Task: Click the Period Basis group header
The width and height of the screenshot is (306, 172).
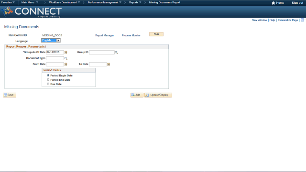Action: pos(52,70)
